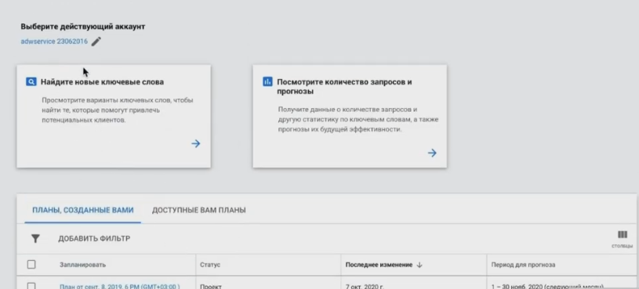Click forecasts card description 'Получите данные'
639x289 pixels.
tap(358, 119)
